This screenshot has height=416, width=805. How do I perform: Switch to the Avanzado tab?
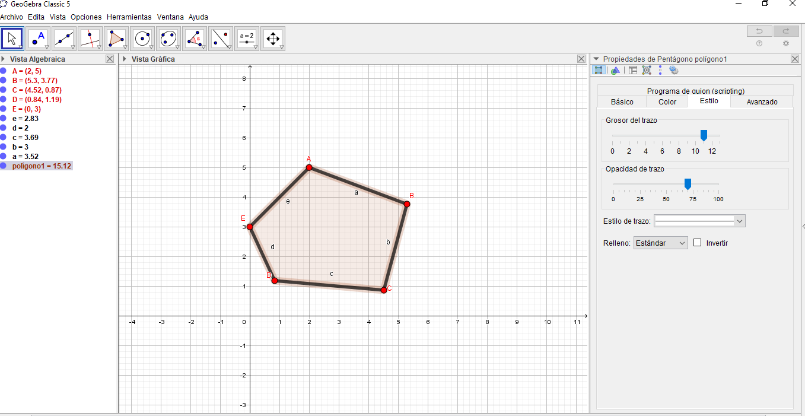(761, 101)
